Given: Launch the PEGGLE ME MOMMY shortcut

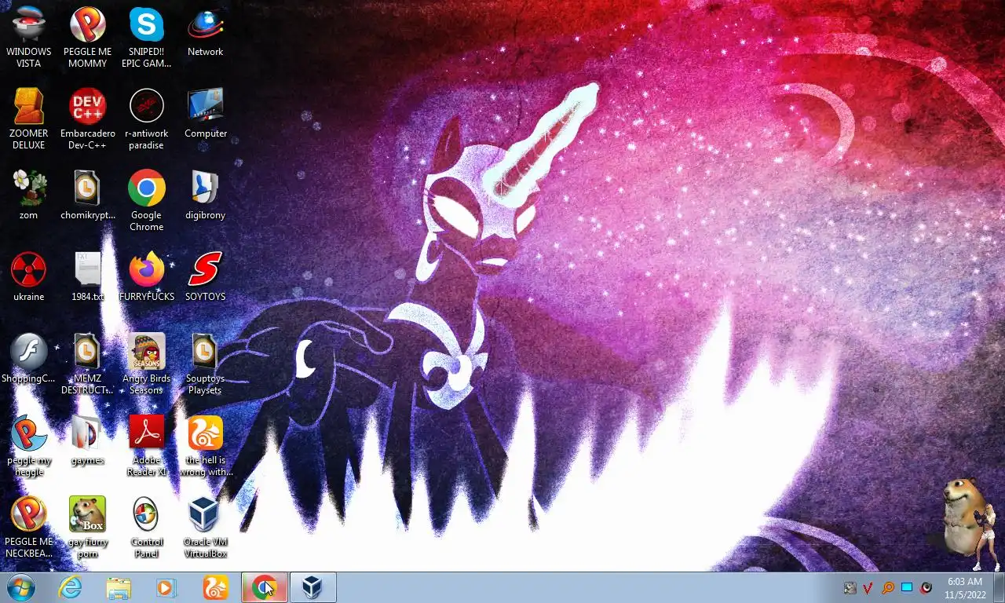Looking at the screenshot, I should tap(88, 37).
